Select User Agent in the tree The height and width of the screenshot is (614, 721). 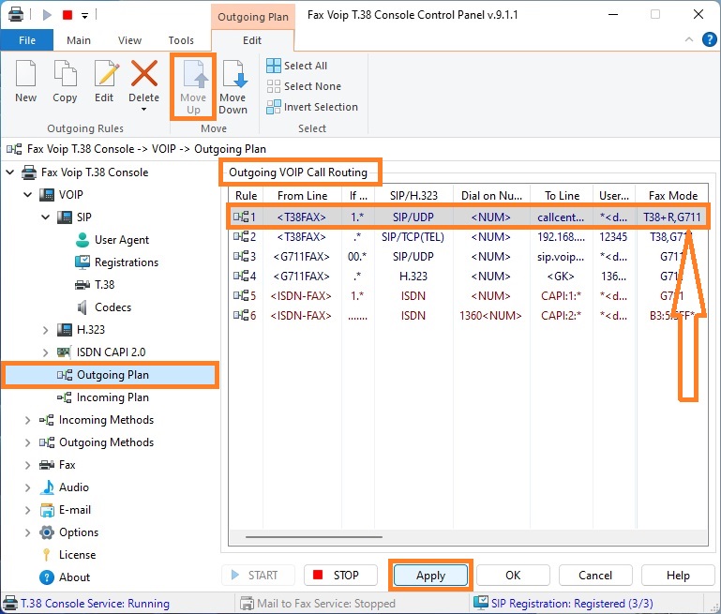(121, 240)
